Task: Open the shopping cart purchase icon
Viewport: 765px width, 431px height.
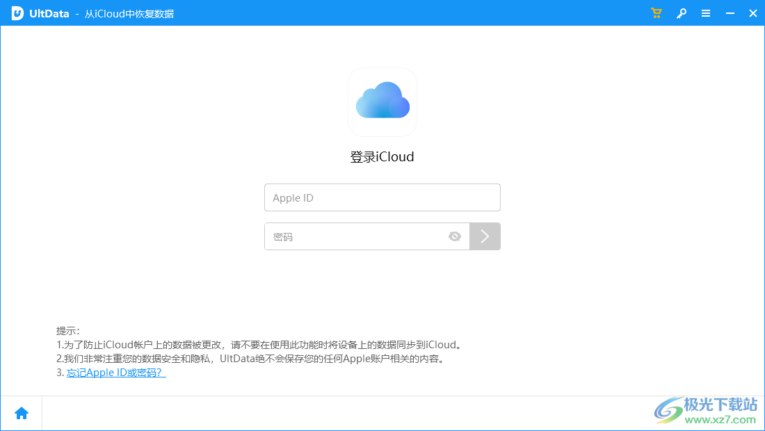Action: (x=657, y=13)
